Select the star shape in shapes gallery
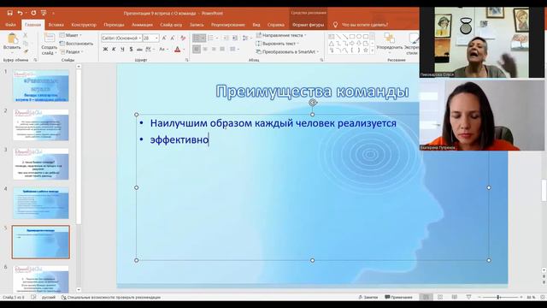547x308 pixels. point(366,50)
